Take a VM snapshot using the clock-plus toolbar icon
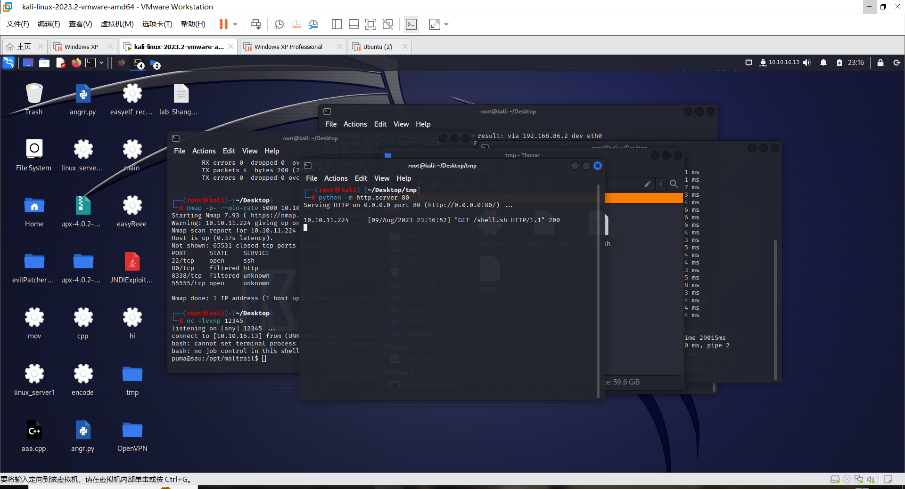The height and width of the screenshot is (489, 905). click(278, 24)
